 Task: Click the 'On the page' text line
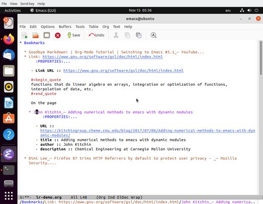(43, 103)
